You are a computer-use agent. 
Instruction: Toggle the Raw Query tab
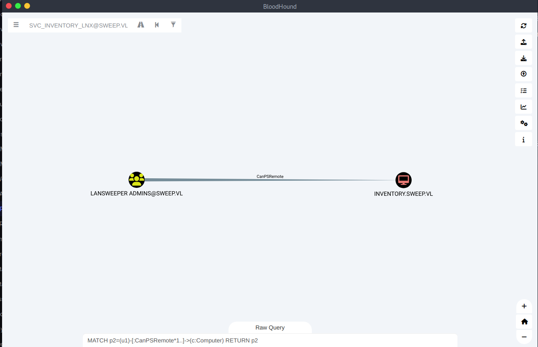pyautogui.click(x=270, y=327)
